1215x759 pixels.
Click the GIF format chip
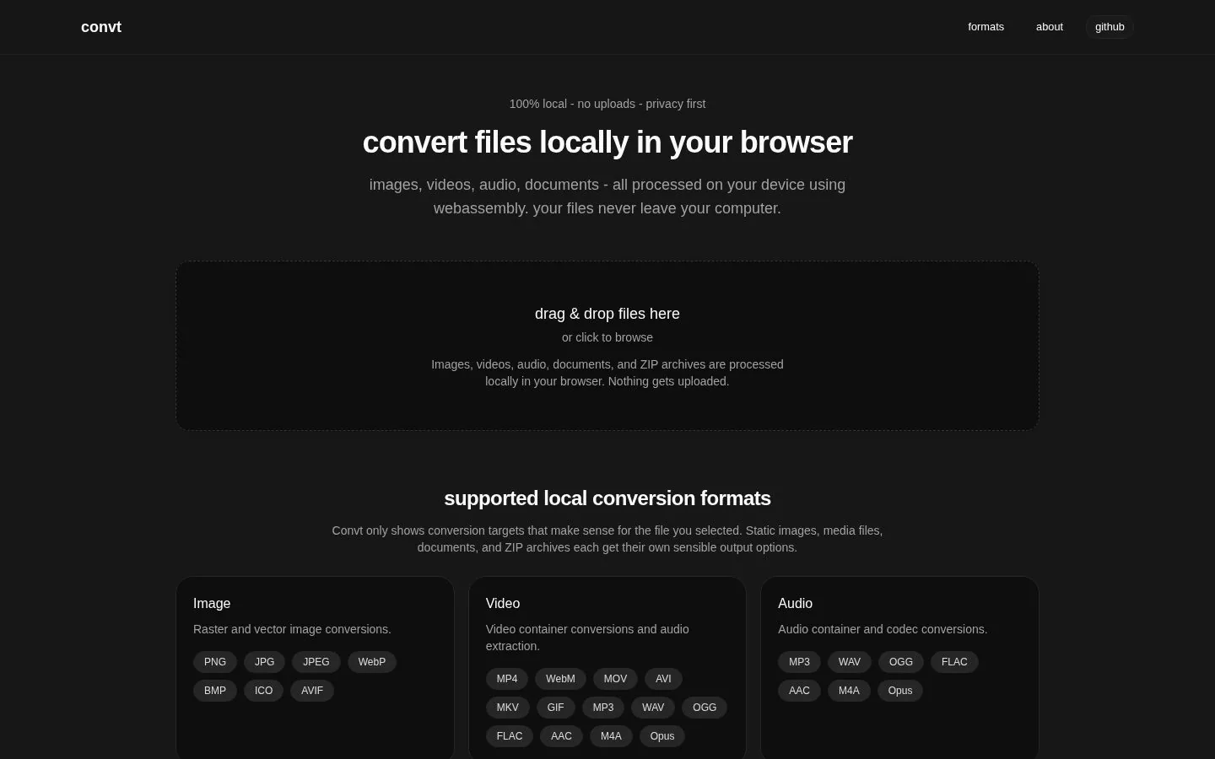555,708
